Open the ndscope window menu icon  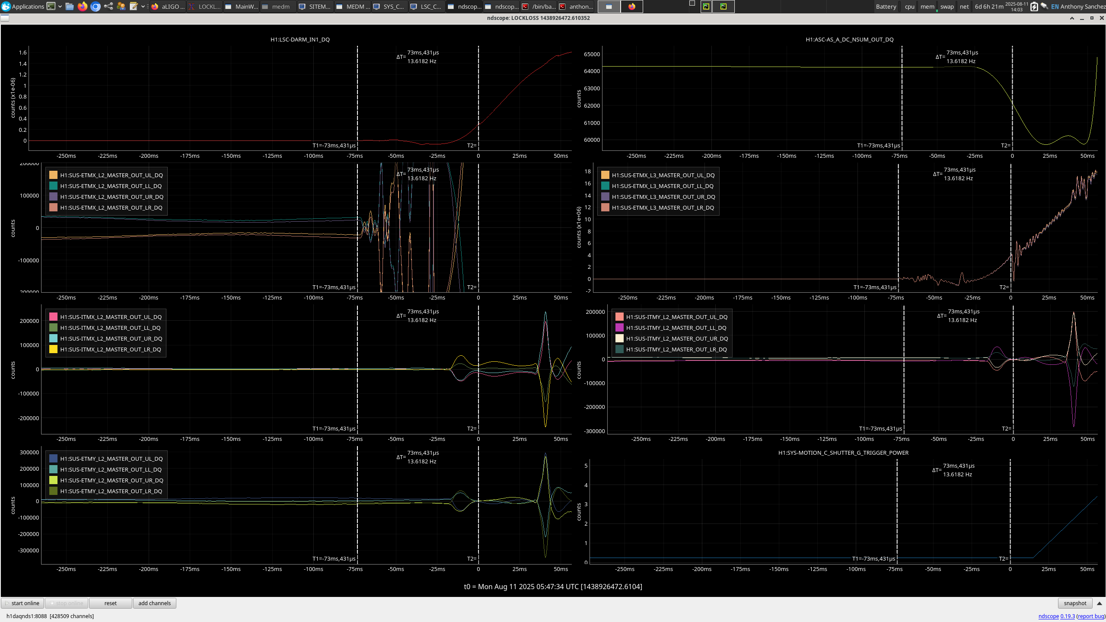tap(5, 18)
